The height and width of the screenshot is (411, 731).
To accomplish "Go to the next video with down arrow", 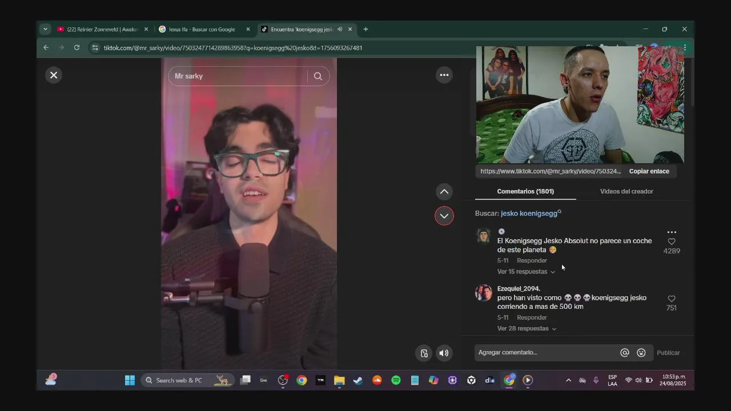I will coord(444,216).
